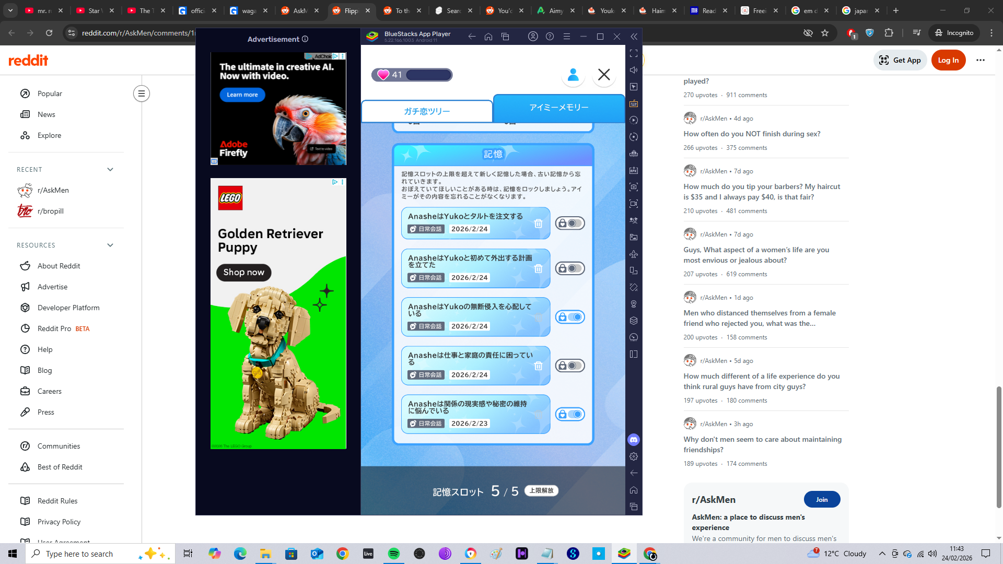Click the BlueStacks fullscreen icon

pyautogui.click(x=634, y=53)
